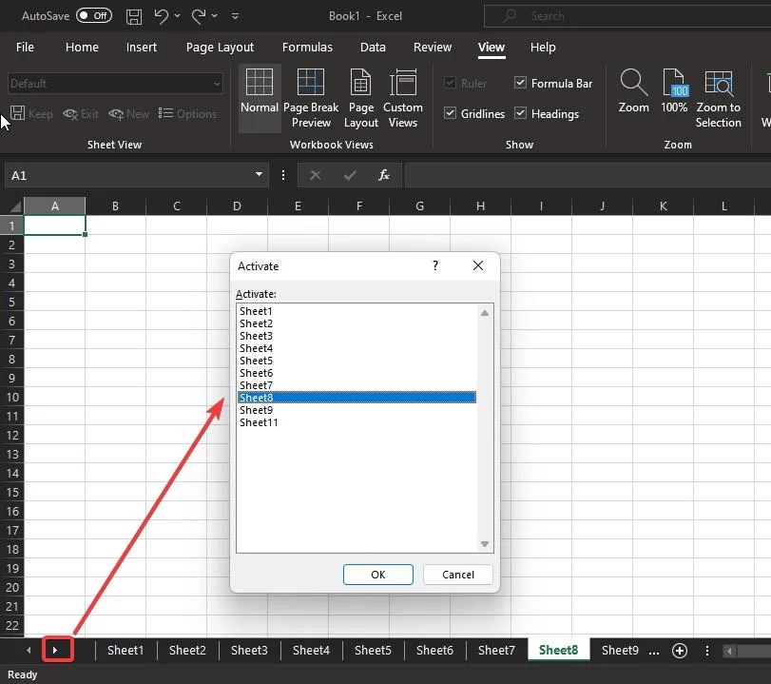The image size is (771, 684).
Task: Select the Normal workbook view
Action: pos(260,98)
